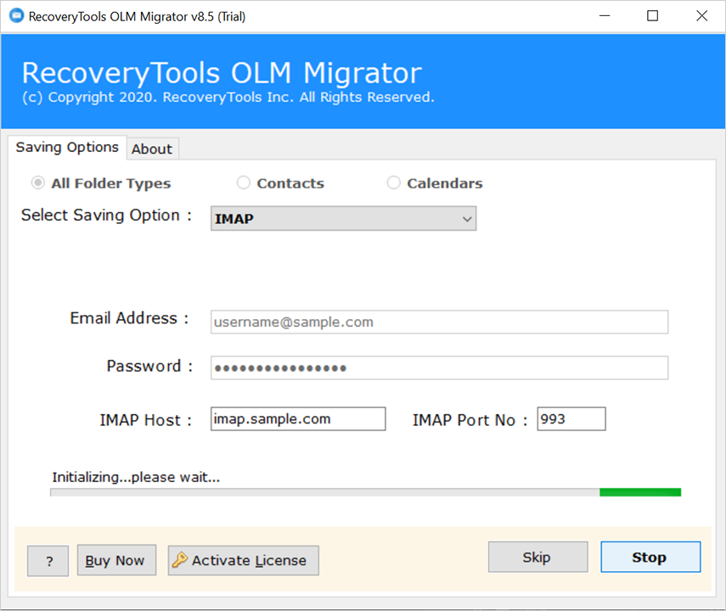Viewport: 726px width, 611px height.
Task: Focus the Email Address input field
Action: pyautogui.click(x=439, y=322)
